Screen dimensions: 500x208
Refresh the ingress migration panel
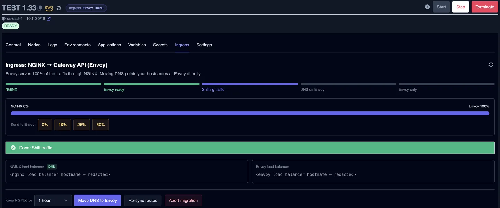(491, 64)
